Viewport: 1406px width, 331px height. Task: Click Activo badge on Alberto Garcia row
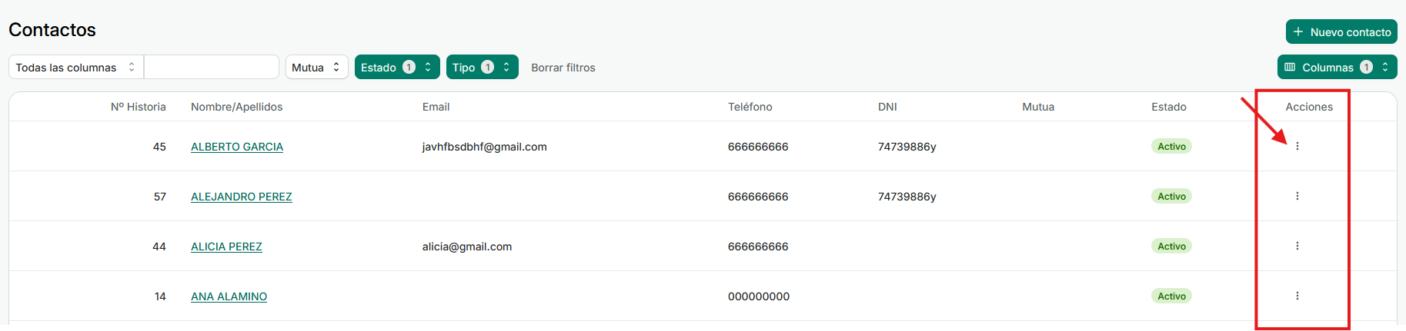pyautogui.click(x=1171, y=147)
